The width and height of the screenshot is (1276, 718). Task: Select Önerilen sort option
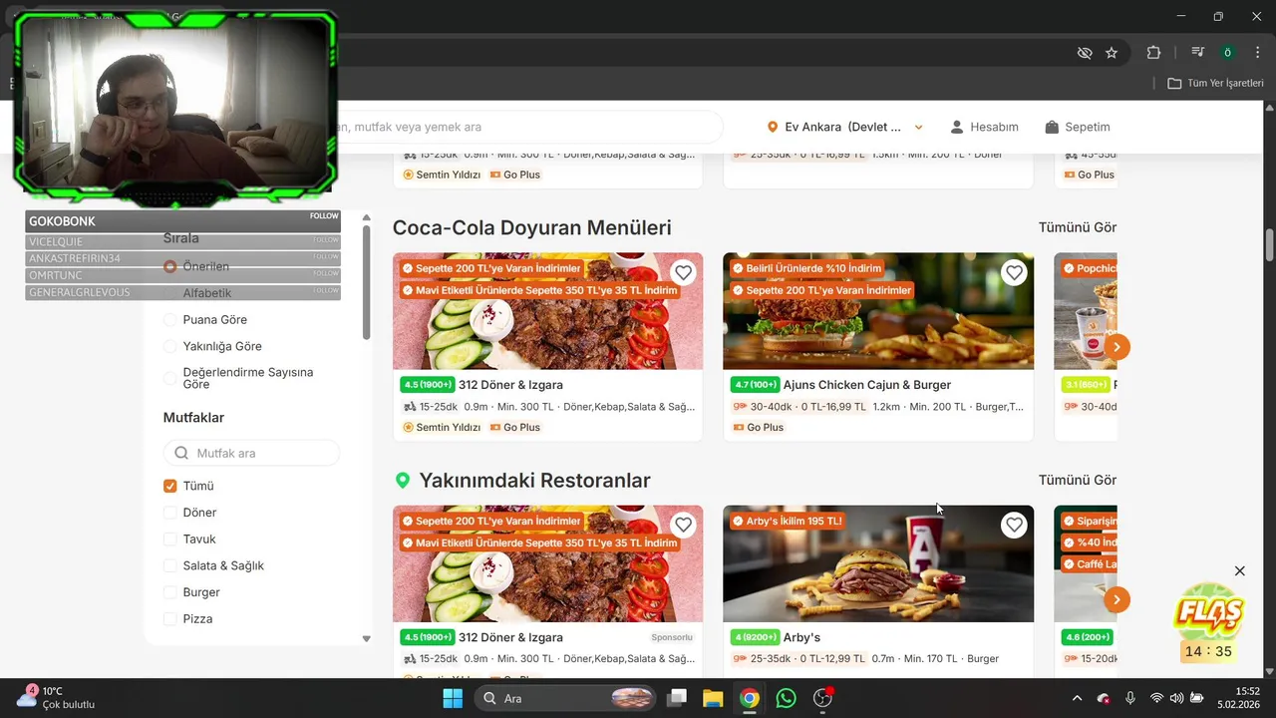(x=170, y=266)
